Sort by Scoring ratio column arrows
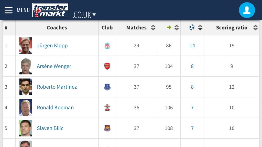The height and width of the screenshot is (147, 262). tap(255, 28)
